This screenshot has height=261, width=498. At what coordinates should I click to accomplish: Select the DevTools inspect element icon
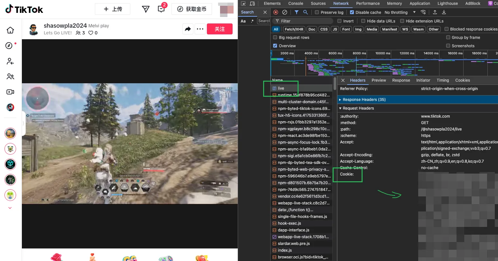point(243,4)
